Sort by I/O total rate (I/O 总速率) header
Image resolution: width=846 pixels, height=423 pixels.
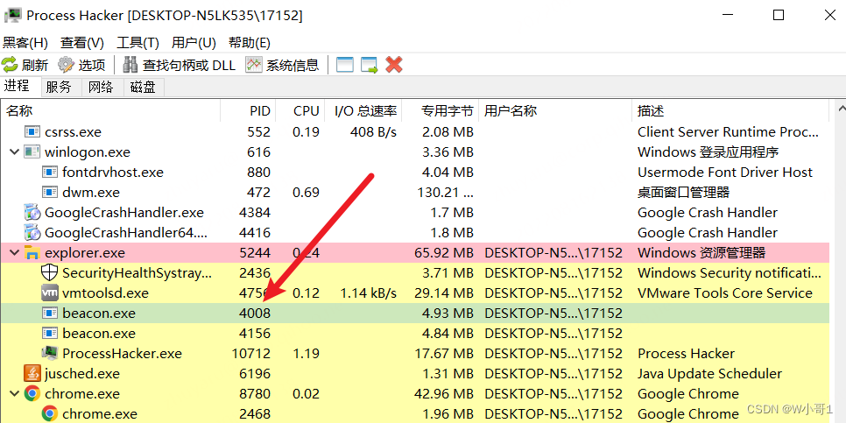(x=363, y=111)
